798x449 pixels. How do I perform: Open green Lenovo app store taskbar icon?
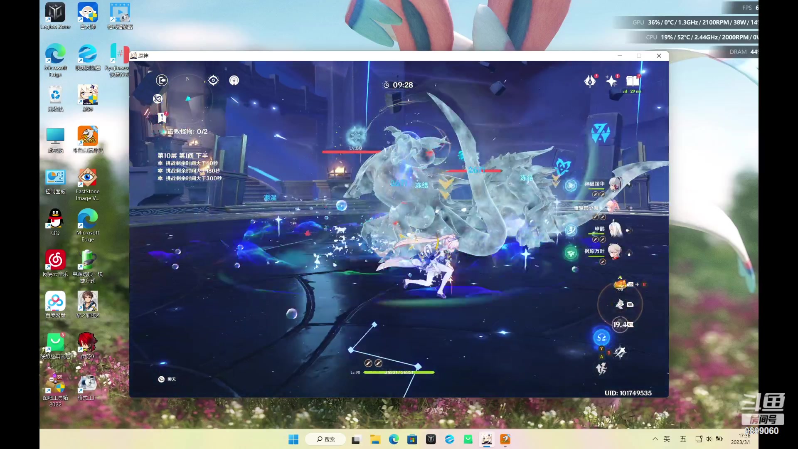pos(468,439)
